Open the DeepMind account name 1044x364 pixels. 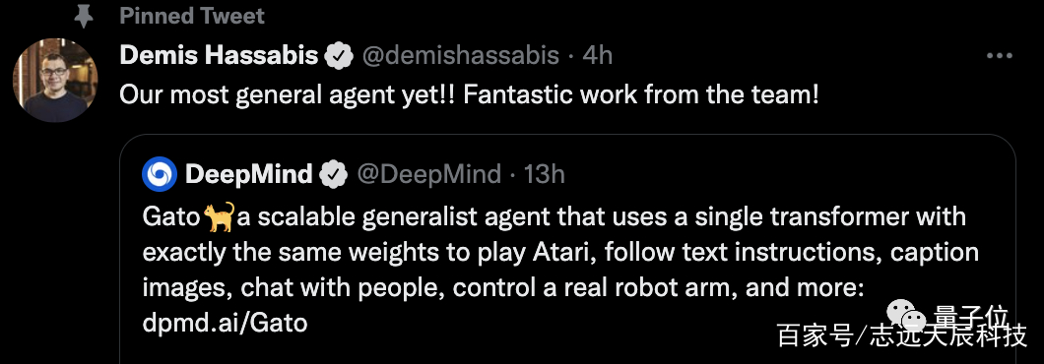[248, 174]
